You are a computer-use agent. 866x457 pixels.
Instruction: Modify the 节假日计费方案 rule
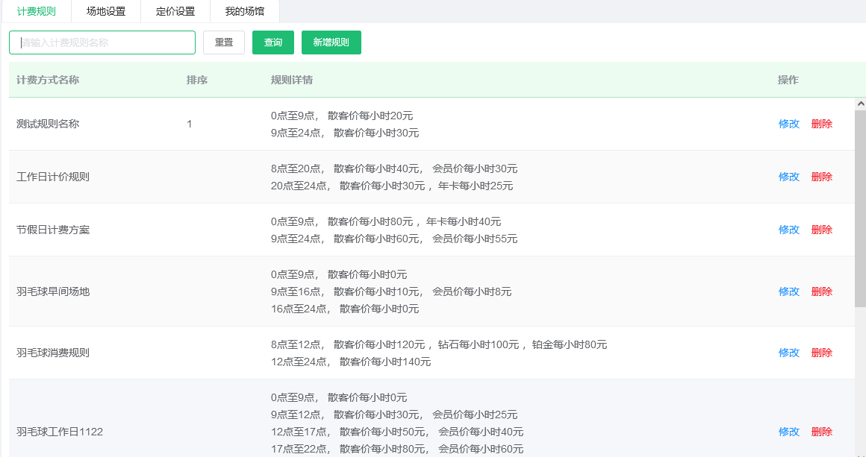pyautogui.click(x=788, y=230)
